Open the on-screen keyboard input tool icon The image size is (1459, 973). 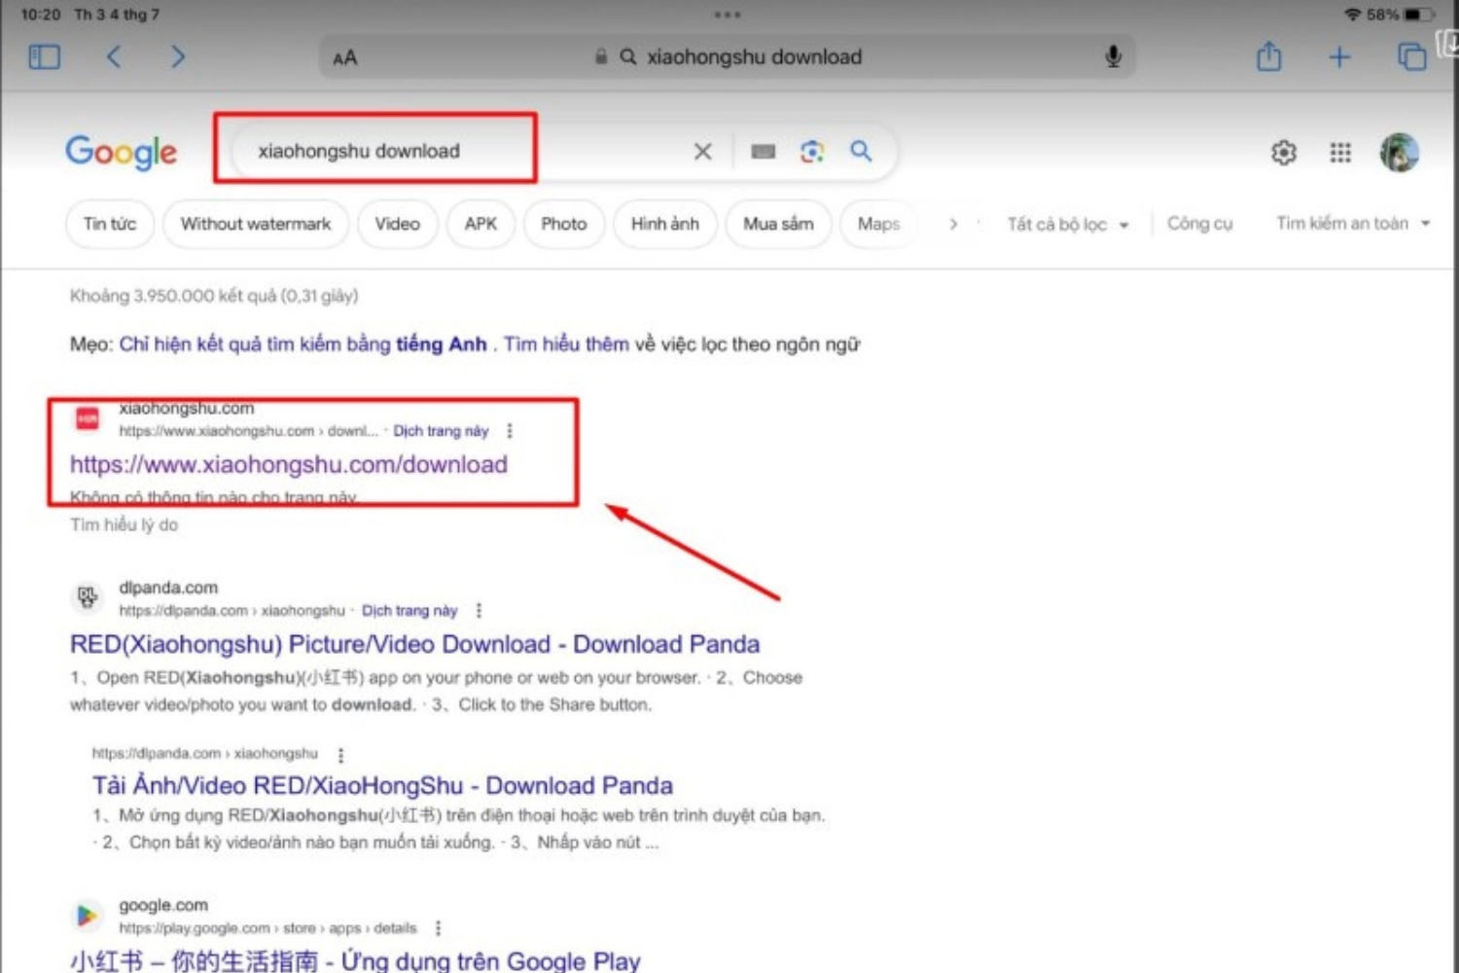[764, 151]
